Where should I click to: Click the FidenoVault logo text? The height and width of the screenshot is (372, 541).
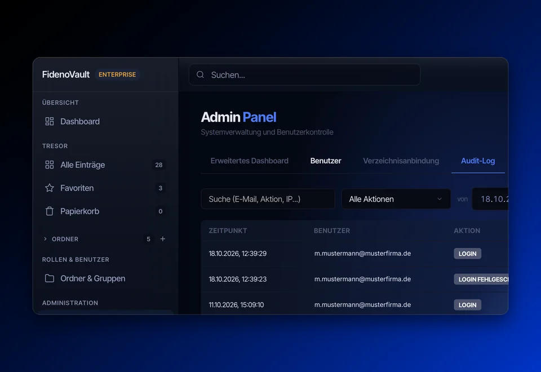66,74
